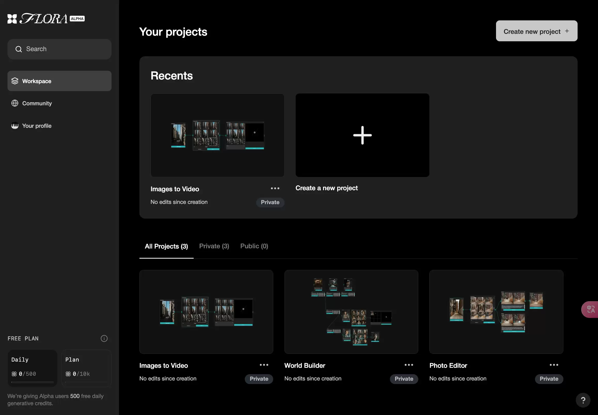The image size is (598, 415).
Task: Open three-dot menu for Photo Editor
Action: click(554, 365)
